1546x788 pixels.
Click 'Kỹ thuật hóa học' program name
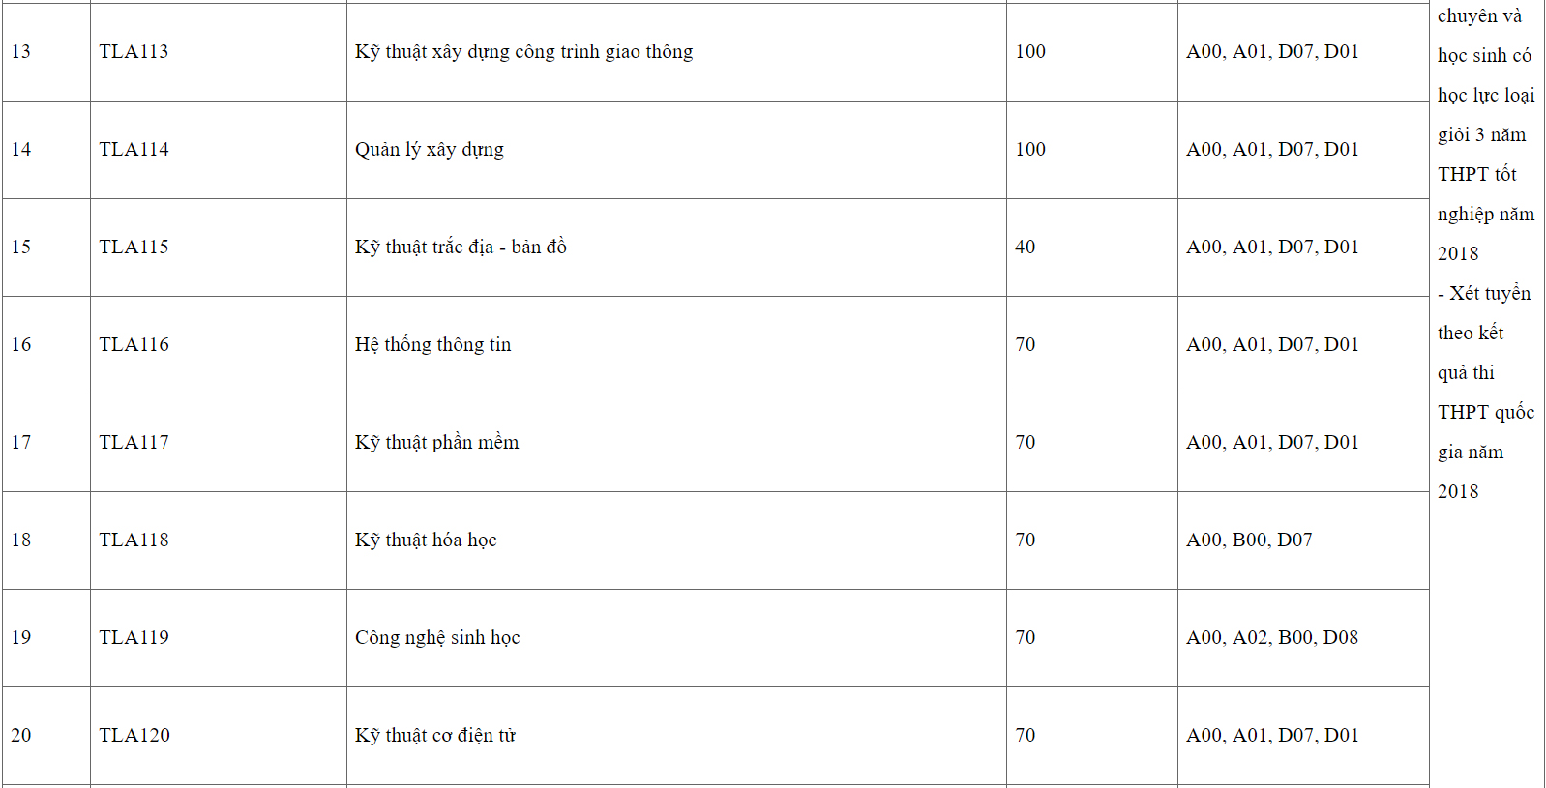click(x=426, y=540)
